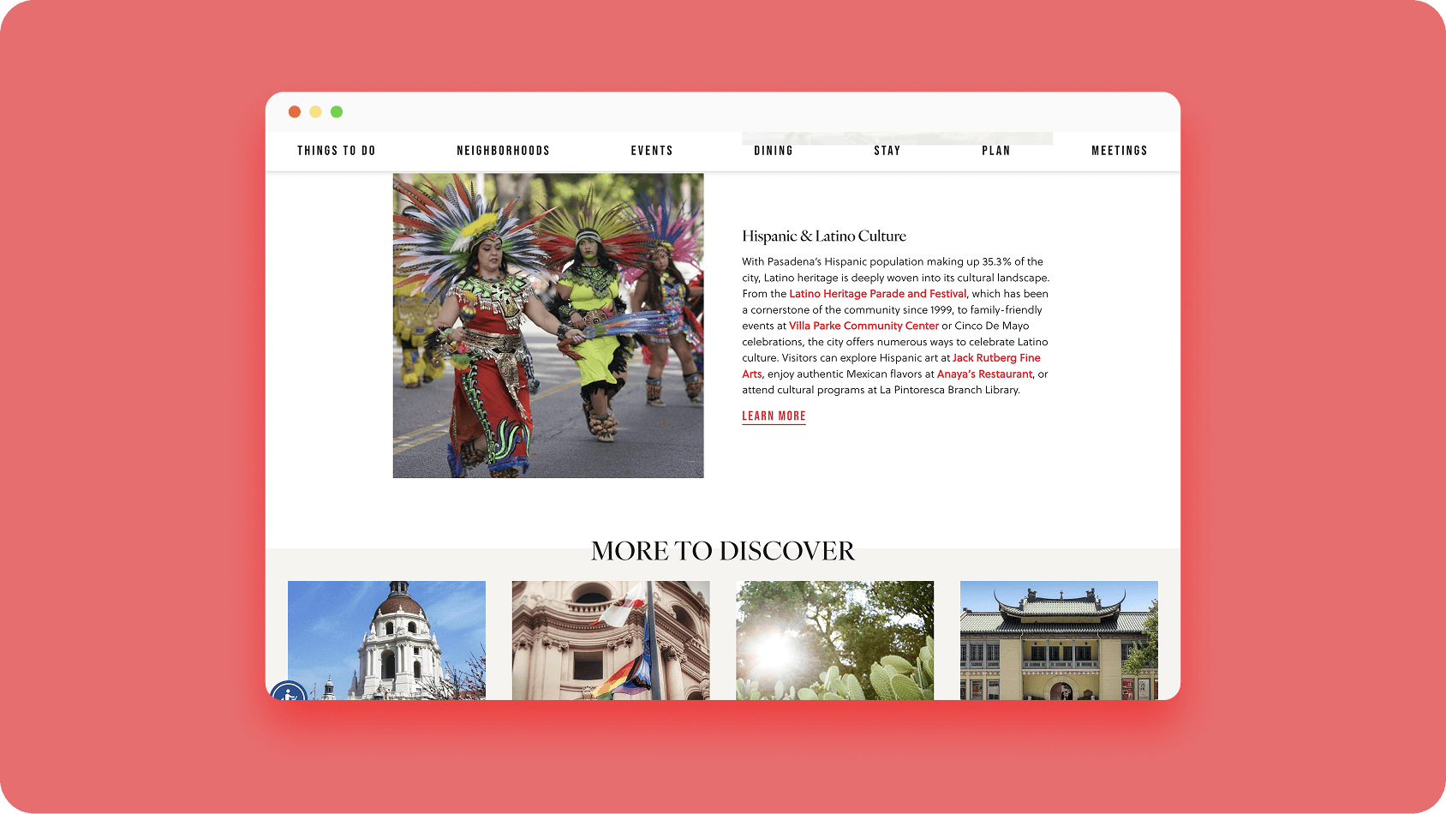The image size is (1446, 814).
Task: Open the sunlit cactus garden thumbnail
Action: coord(835,640)
